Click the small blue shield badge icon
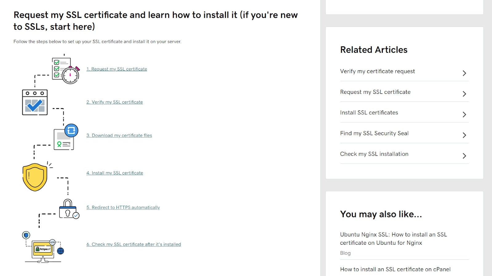Viewport: 492px width, 276px height. point(26,235)
